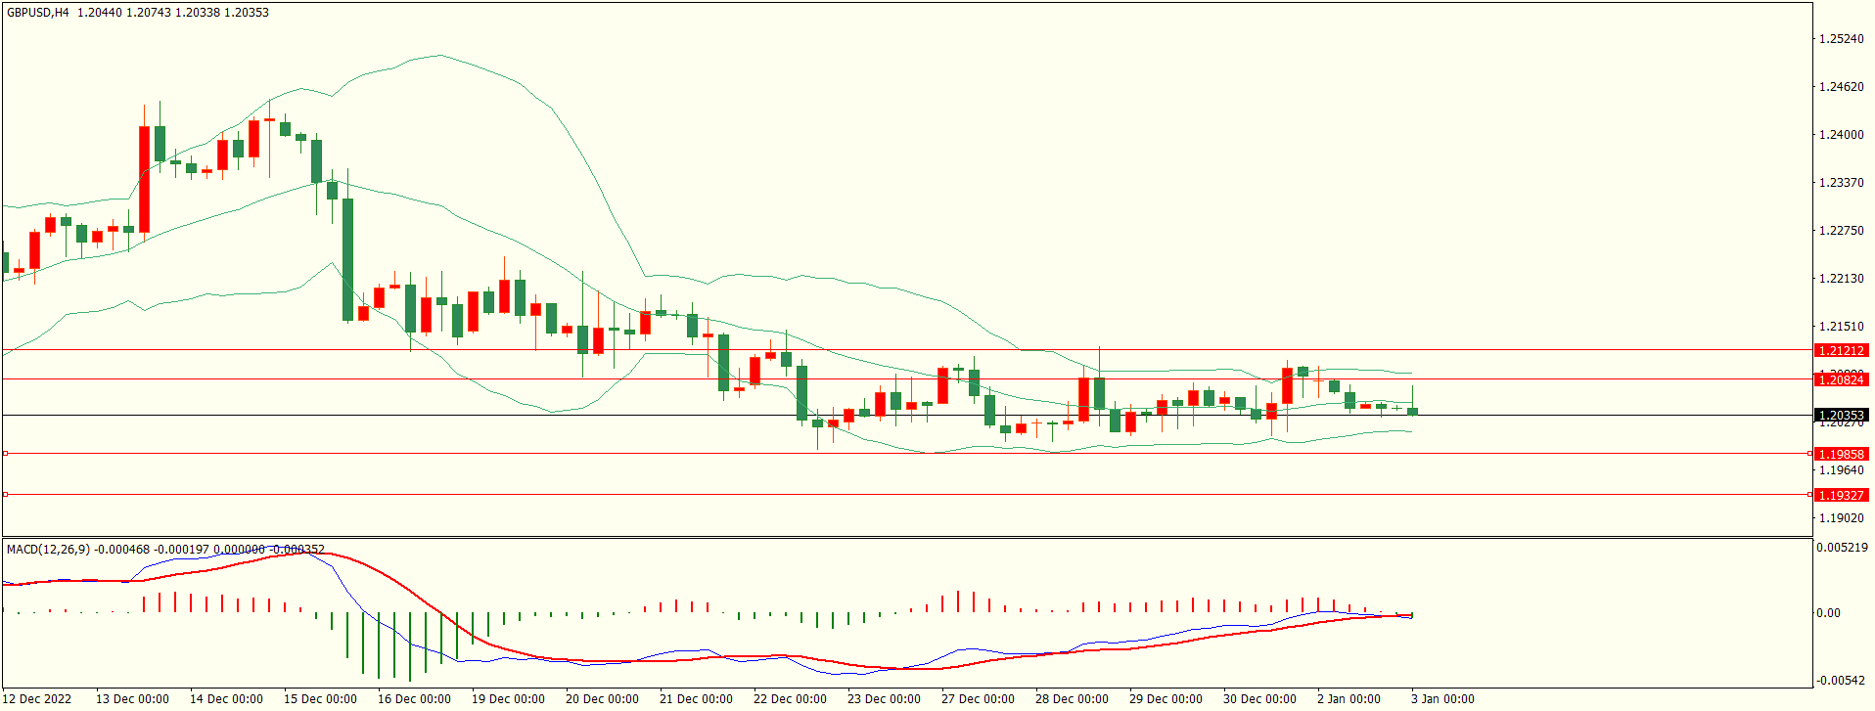The width and height of the screenshot is (1875, 711).
Task: Click the 1.24000 price axis value
Action: (x=1841, y=135)
